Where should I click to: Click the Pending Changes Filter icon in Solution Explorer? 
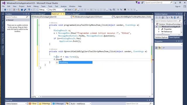pyautogui.click(x=167, y=17)
